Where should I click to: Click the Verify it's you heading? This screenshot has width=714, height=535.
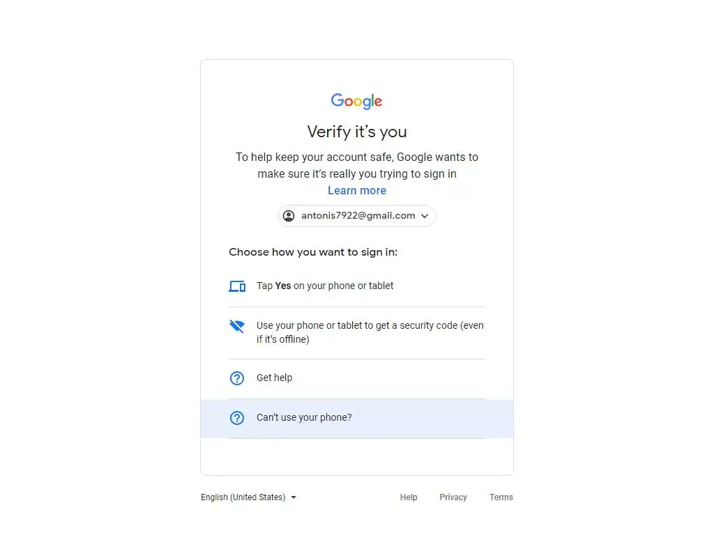(357, 132)
